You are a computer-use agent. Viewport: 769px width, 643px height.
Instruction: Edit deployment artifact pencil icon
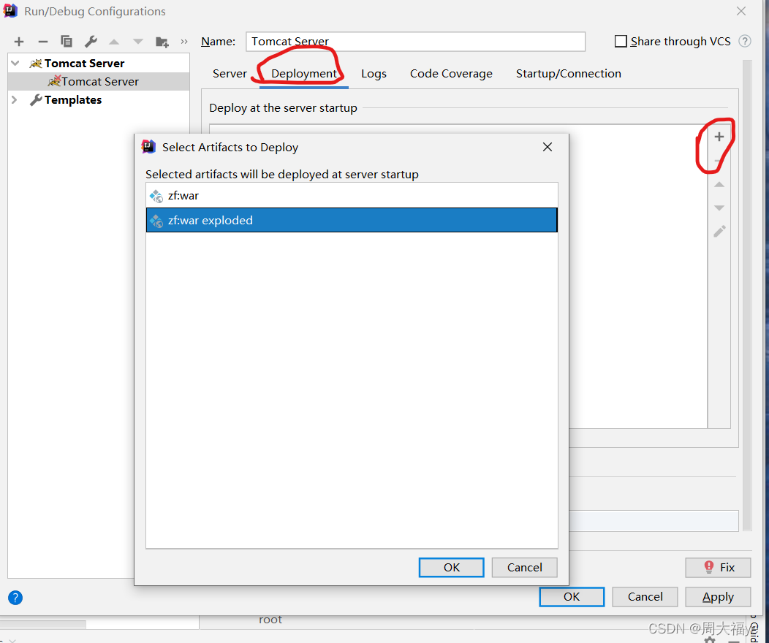pos(719,232)
